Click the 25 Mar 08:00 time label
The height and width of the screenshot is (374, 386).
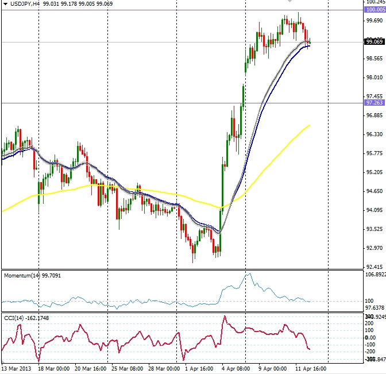[x=128, y=368]
